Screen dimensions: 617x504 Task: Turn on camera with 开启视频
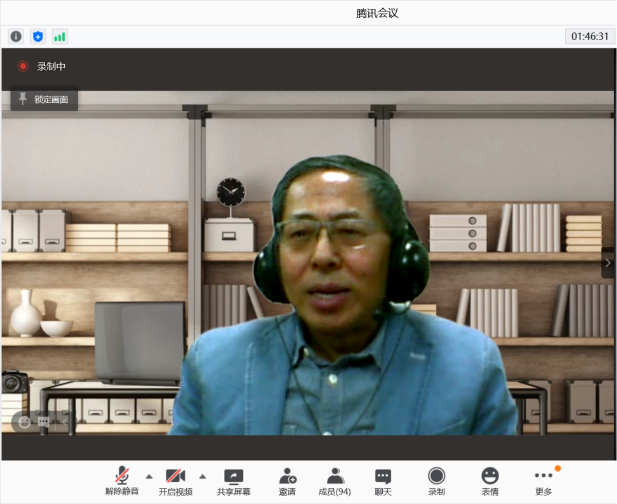[x=176, y=482]
